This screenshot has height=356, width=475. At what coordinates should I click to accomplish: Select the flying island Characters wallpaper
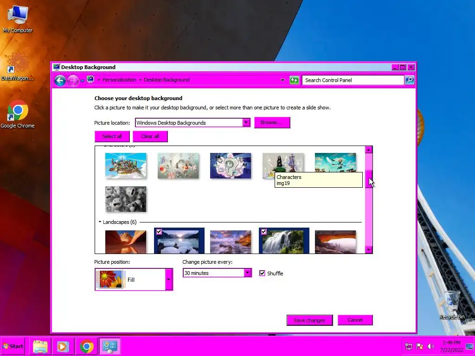[x=126, y=165]
